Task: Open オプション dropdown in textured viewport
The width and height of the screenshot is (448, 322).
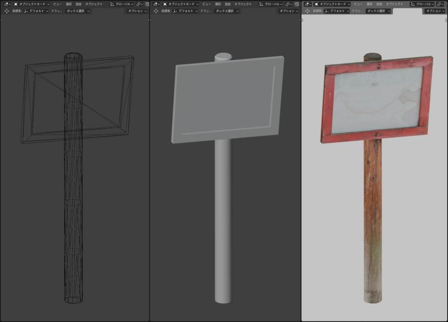Action: [435, 11]
